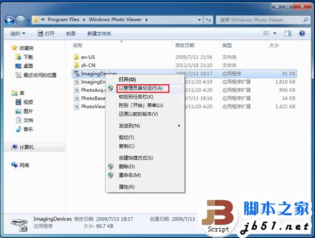Open 桌面 in the navigation pane
The image size is (315, 238).
pos(28,66)
